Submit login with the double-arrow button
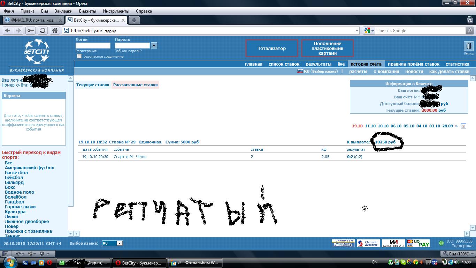Screen dimensions: 476x268 coord(154,45)
